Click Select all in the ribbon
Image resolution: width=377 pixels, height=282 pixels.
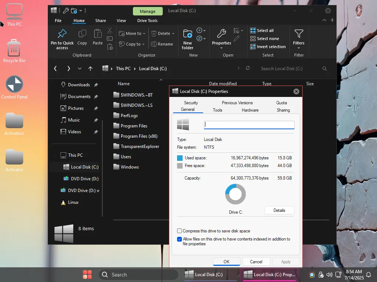pyautogui.click(x=262, y=30)
